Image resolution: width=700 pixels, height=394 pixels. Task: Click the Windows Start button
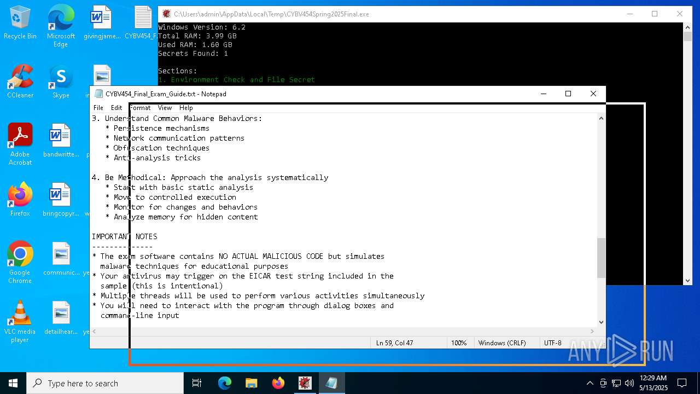coord(13,383)
